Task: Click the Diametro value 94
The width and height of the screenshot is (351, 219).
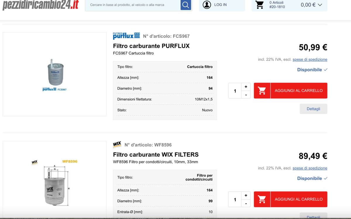Action: click(x=210, y=88)
